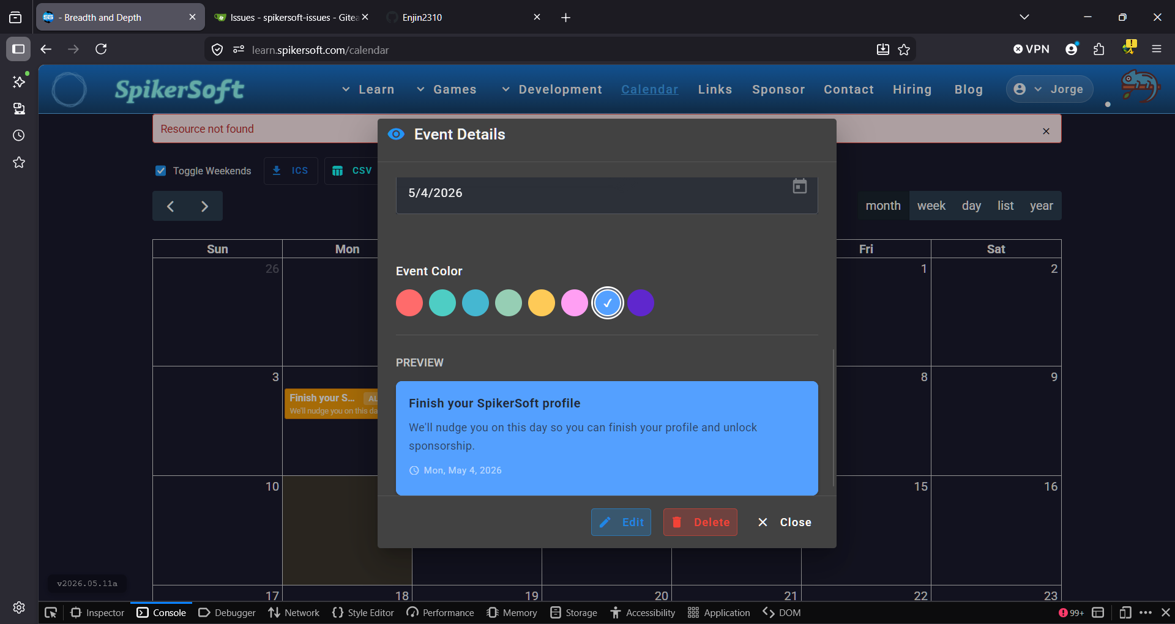Image resolution: width=1175 pixels, height=624 pixels.
Task: Bookmark this page with the star icon
Action: click(x=904, y=50)
